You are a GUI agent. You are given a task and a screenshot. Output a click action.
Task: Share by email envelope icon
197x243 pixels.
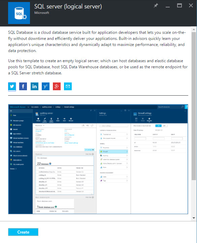68,86
